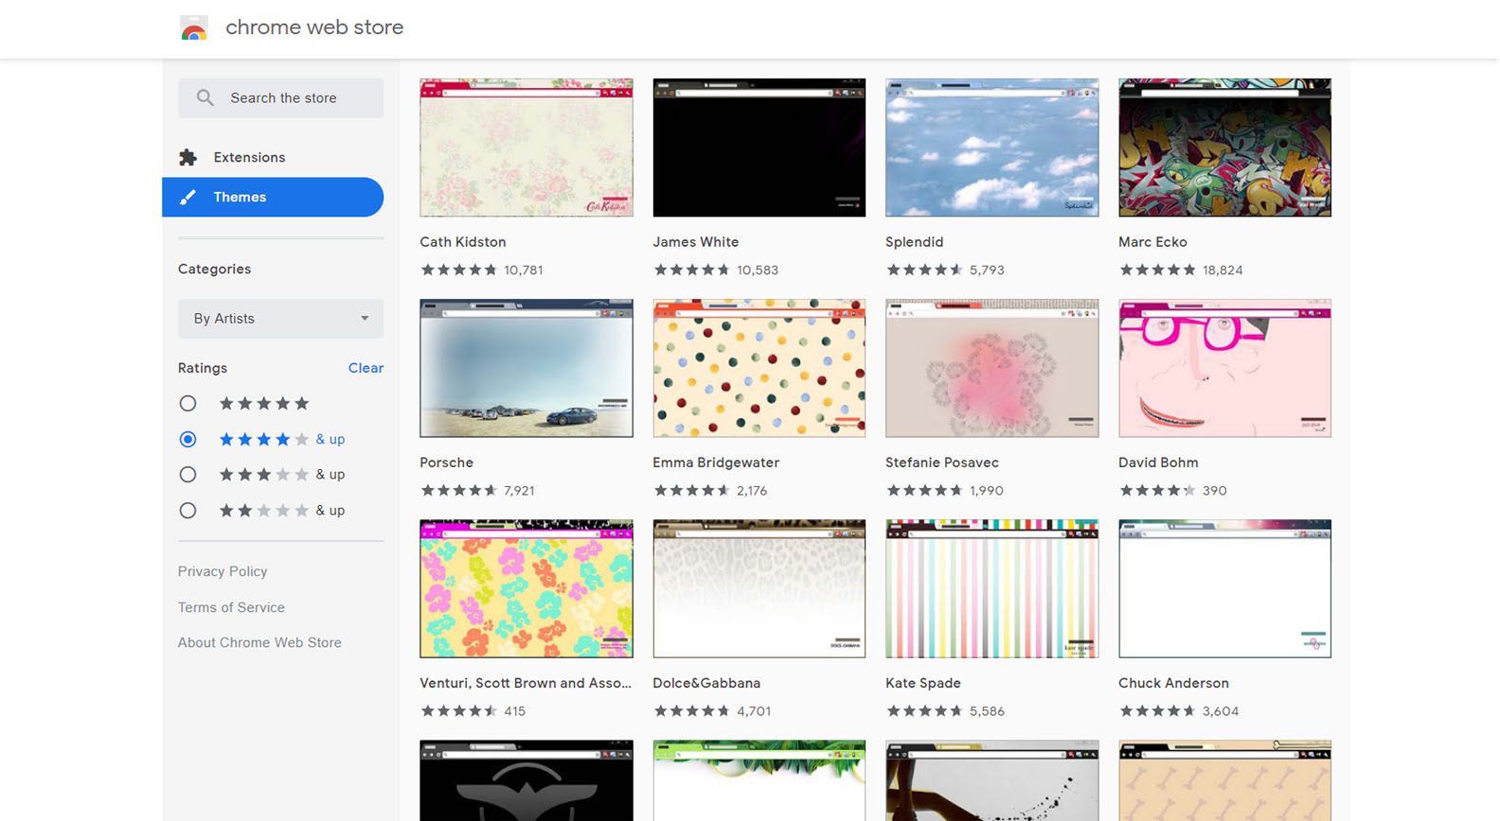Open the Extensions section

[273, 157]
